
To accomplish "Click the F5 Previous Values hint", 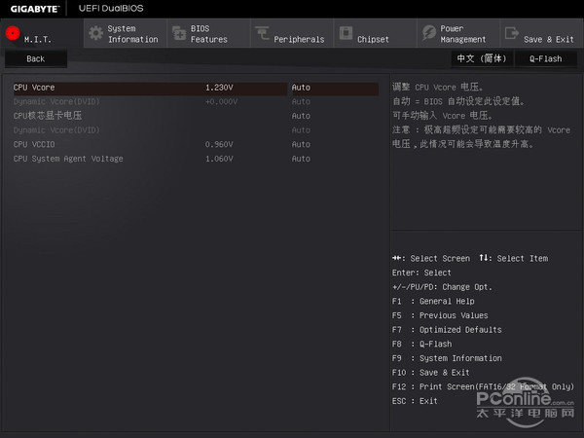I will 440,315.
